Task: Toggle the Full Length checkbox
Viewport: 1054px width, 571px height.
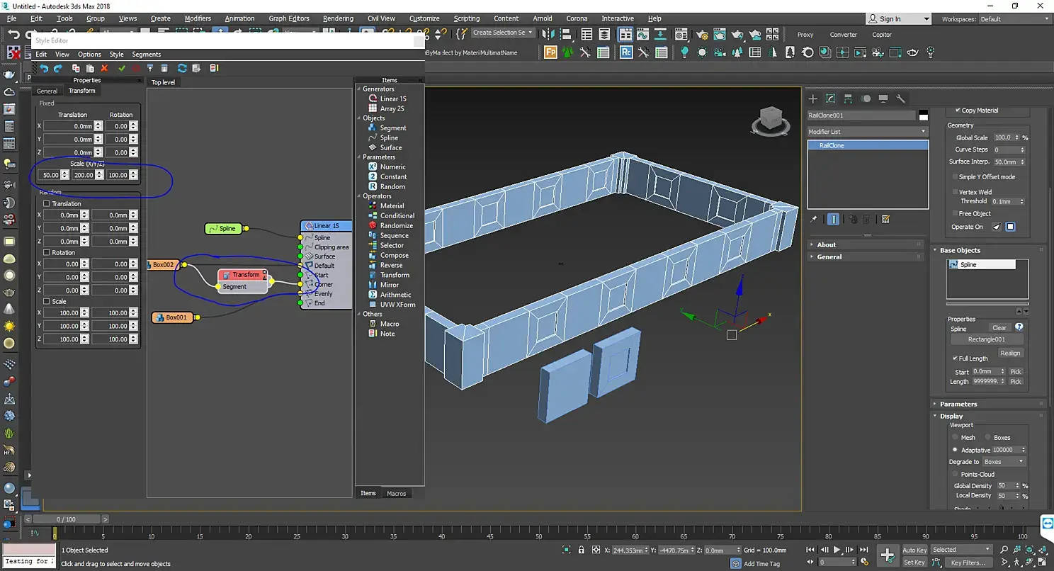Action: tap(956, 358)
